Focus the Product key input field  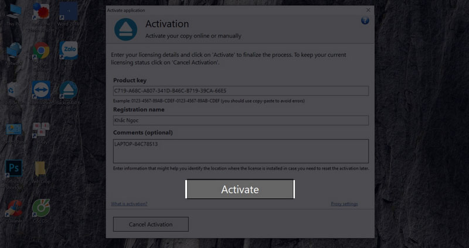click(x=241, y=91)
